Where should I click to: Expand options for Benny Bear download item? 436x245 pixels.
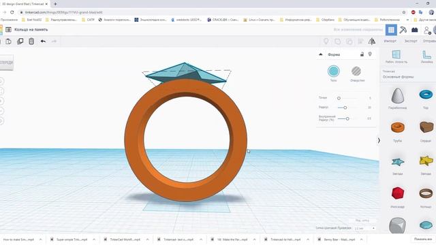point(362,240)
